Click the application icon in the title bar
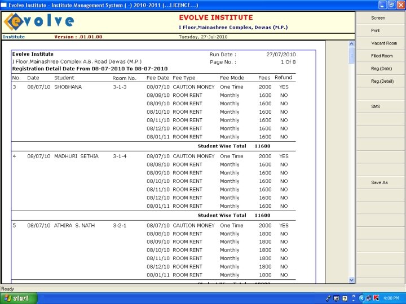406x304 pixels. click(4, 5)
